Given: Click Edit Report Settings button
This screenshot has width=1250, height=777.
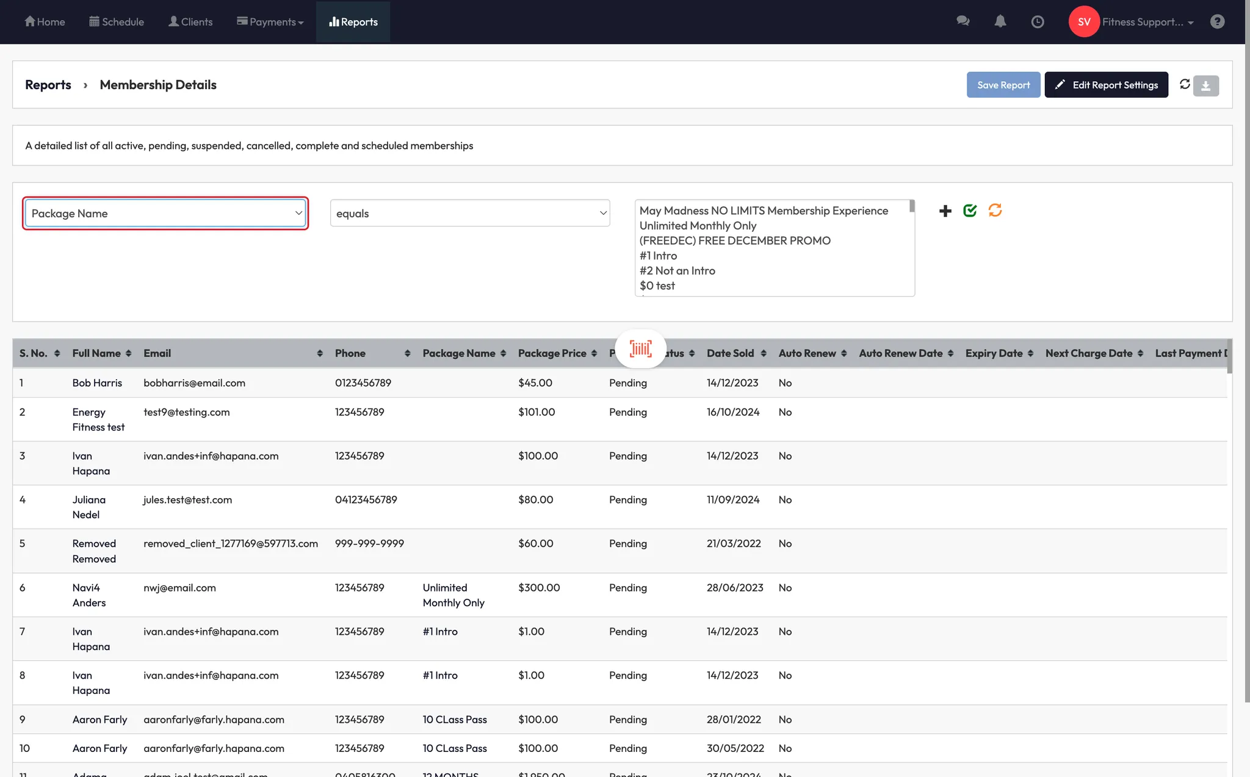Looking at the screenshot, I should (1106, 85).
